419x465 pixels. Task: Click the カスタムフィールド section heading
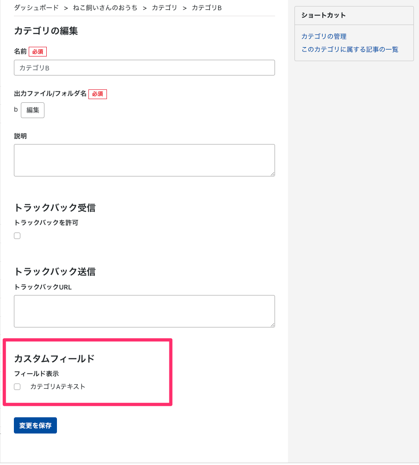[x=54, y=358]
